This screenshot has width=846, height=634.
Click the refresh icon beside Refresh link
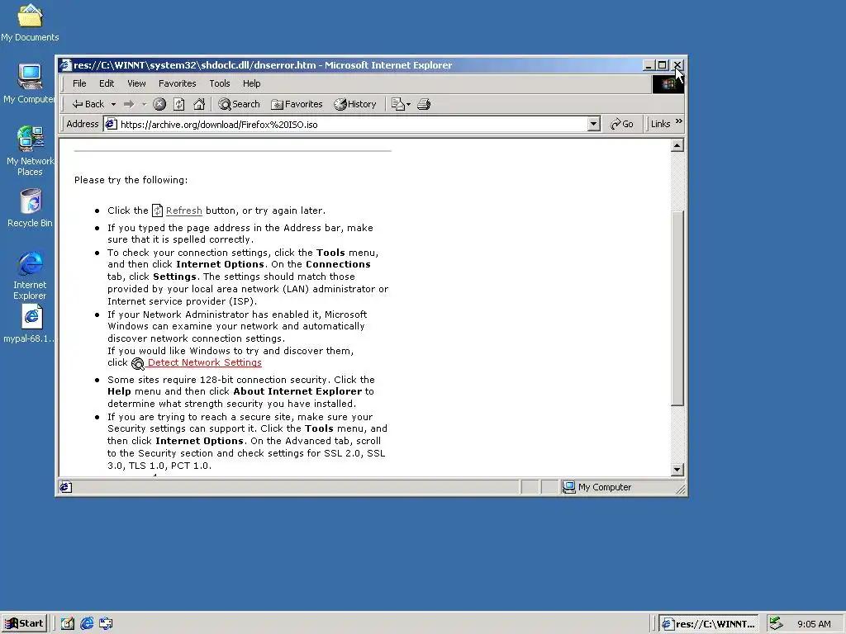pos(157,211)
